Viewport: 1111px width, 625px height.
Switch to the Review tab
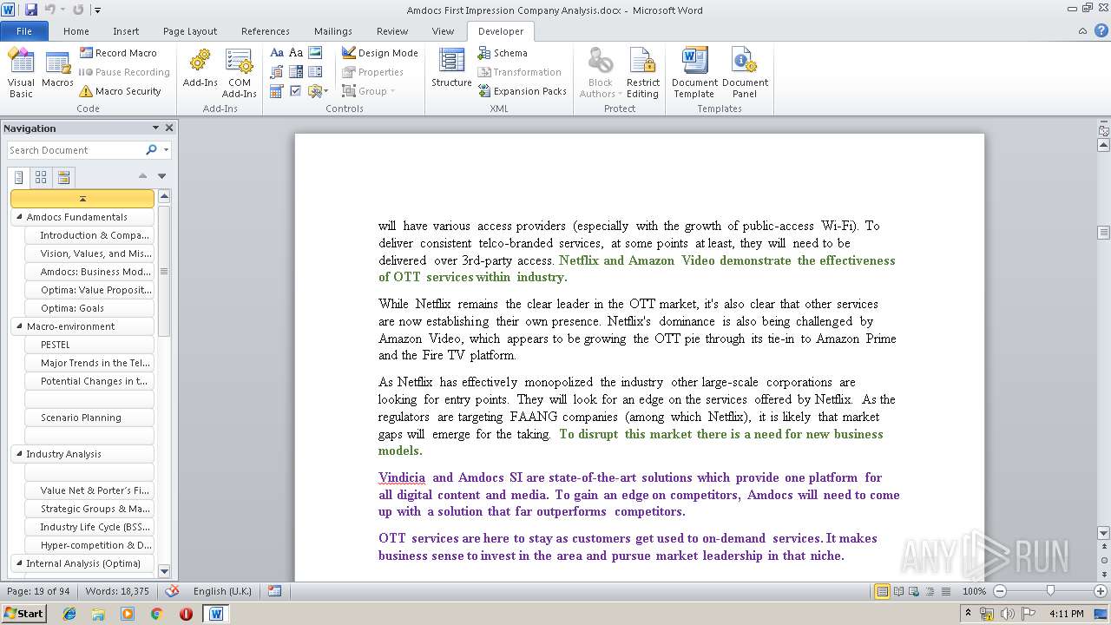[x=392, y=30]
